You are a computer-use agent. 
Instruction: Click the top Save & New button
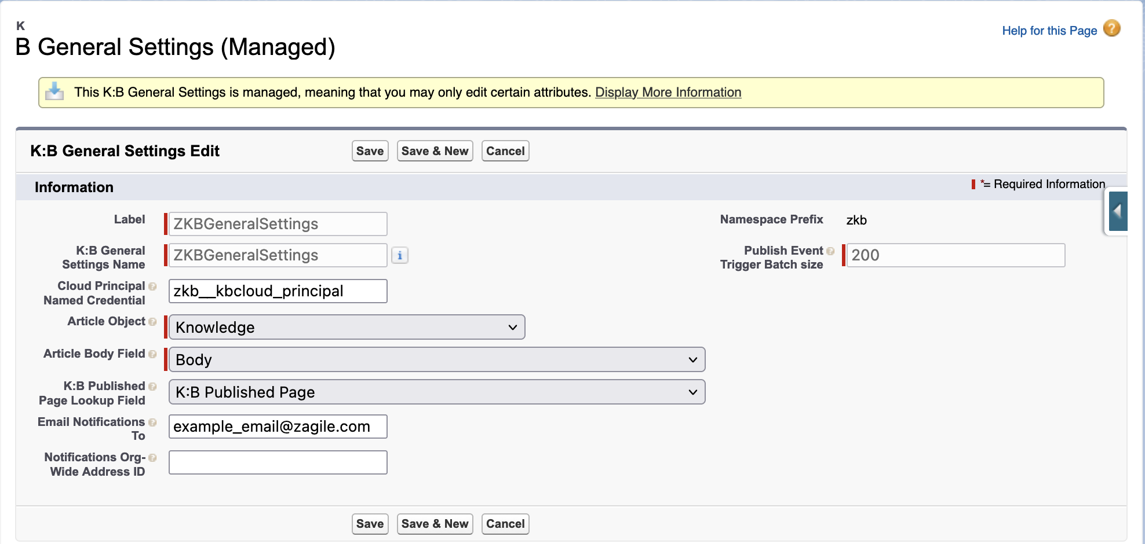435,151
